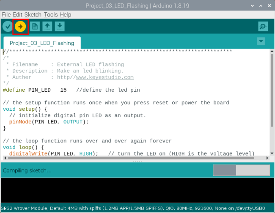The width and height of the screenshot is (275, 213).
Task: Select the Project_03_LED_Flashing tab
Action: click(42, 43)
